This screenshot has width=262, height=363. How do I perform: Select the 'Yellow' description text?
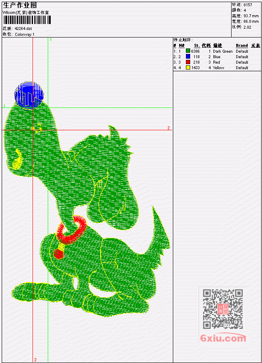coord(218,67)
